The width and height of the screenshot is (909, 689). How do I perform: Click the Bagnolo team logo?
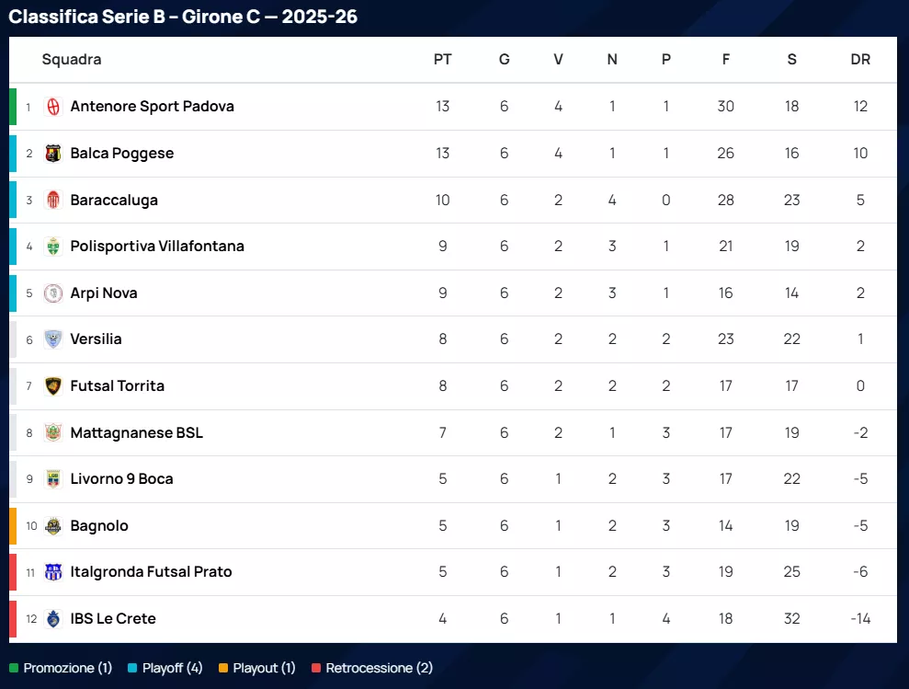click(x=53, y=526)
